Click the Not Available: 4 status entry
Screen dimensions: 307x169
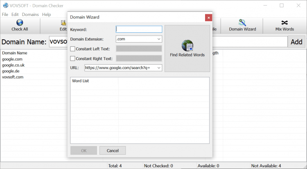266,166
